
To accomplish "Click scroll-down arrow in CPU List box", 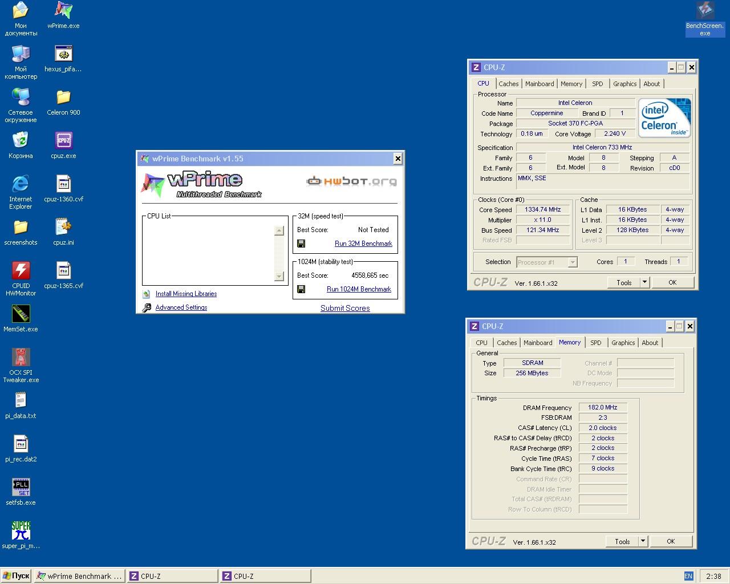I will coord(279,276).
